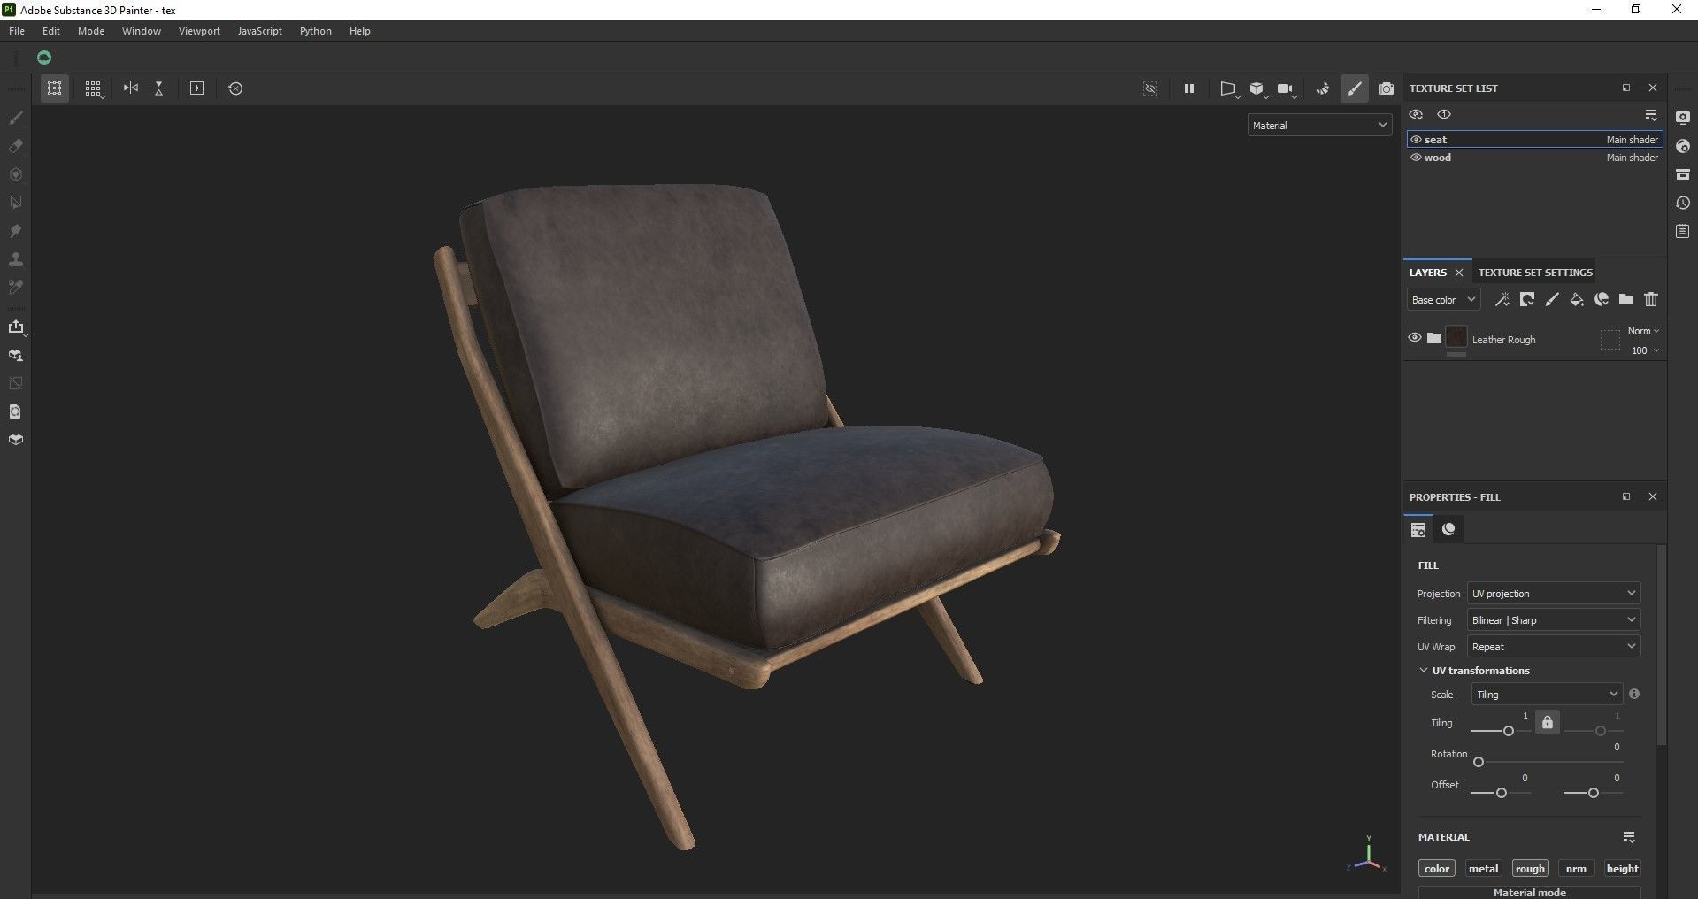1698x899 pixels.
Task: Toggle visibility of the wood texture set
Action: 1416,158
